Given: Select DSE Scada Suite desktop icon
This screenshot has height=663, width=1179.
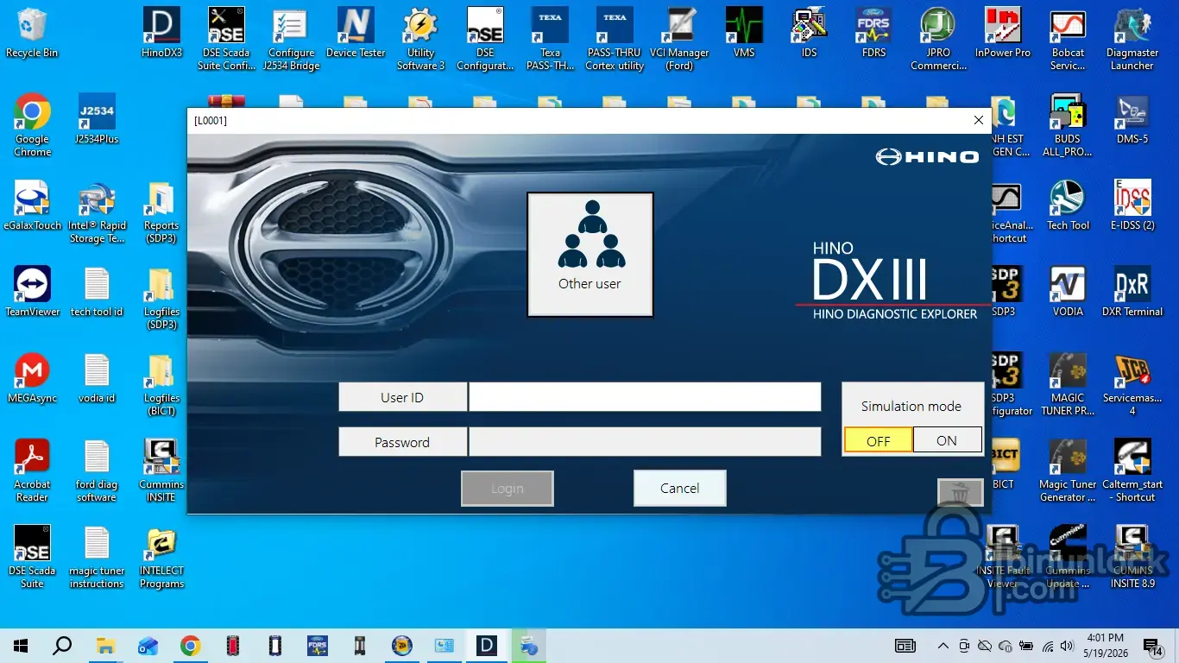Looking at the screenshot, I should [32, 557].
